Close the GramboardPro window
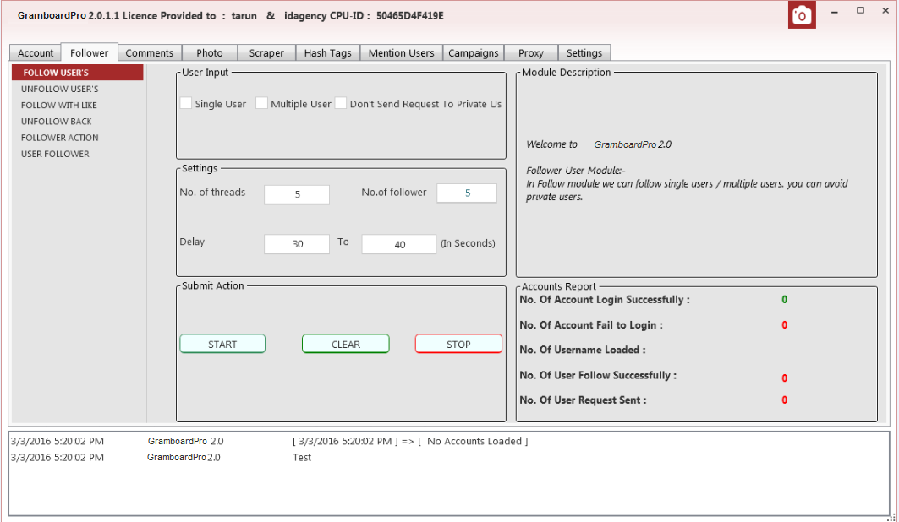 885,10
